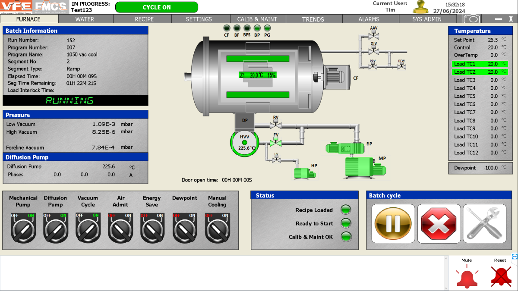Click the blue icon at message area corner
Viewport: 518px width, 291px height.
(515, 257)
